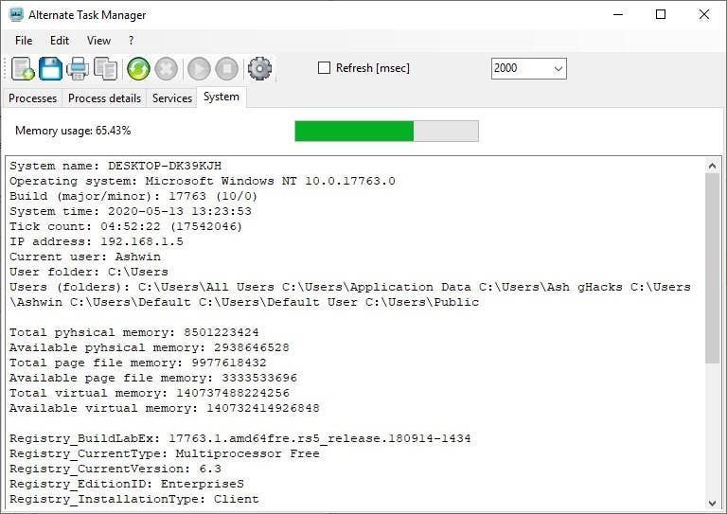
Task: Select the System tab
Action: (222, 97)
